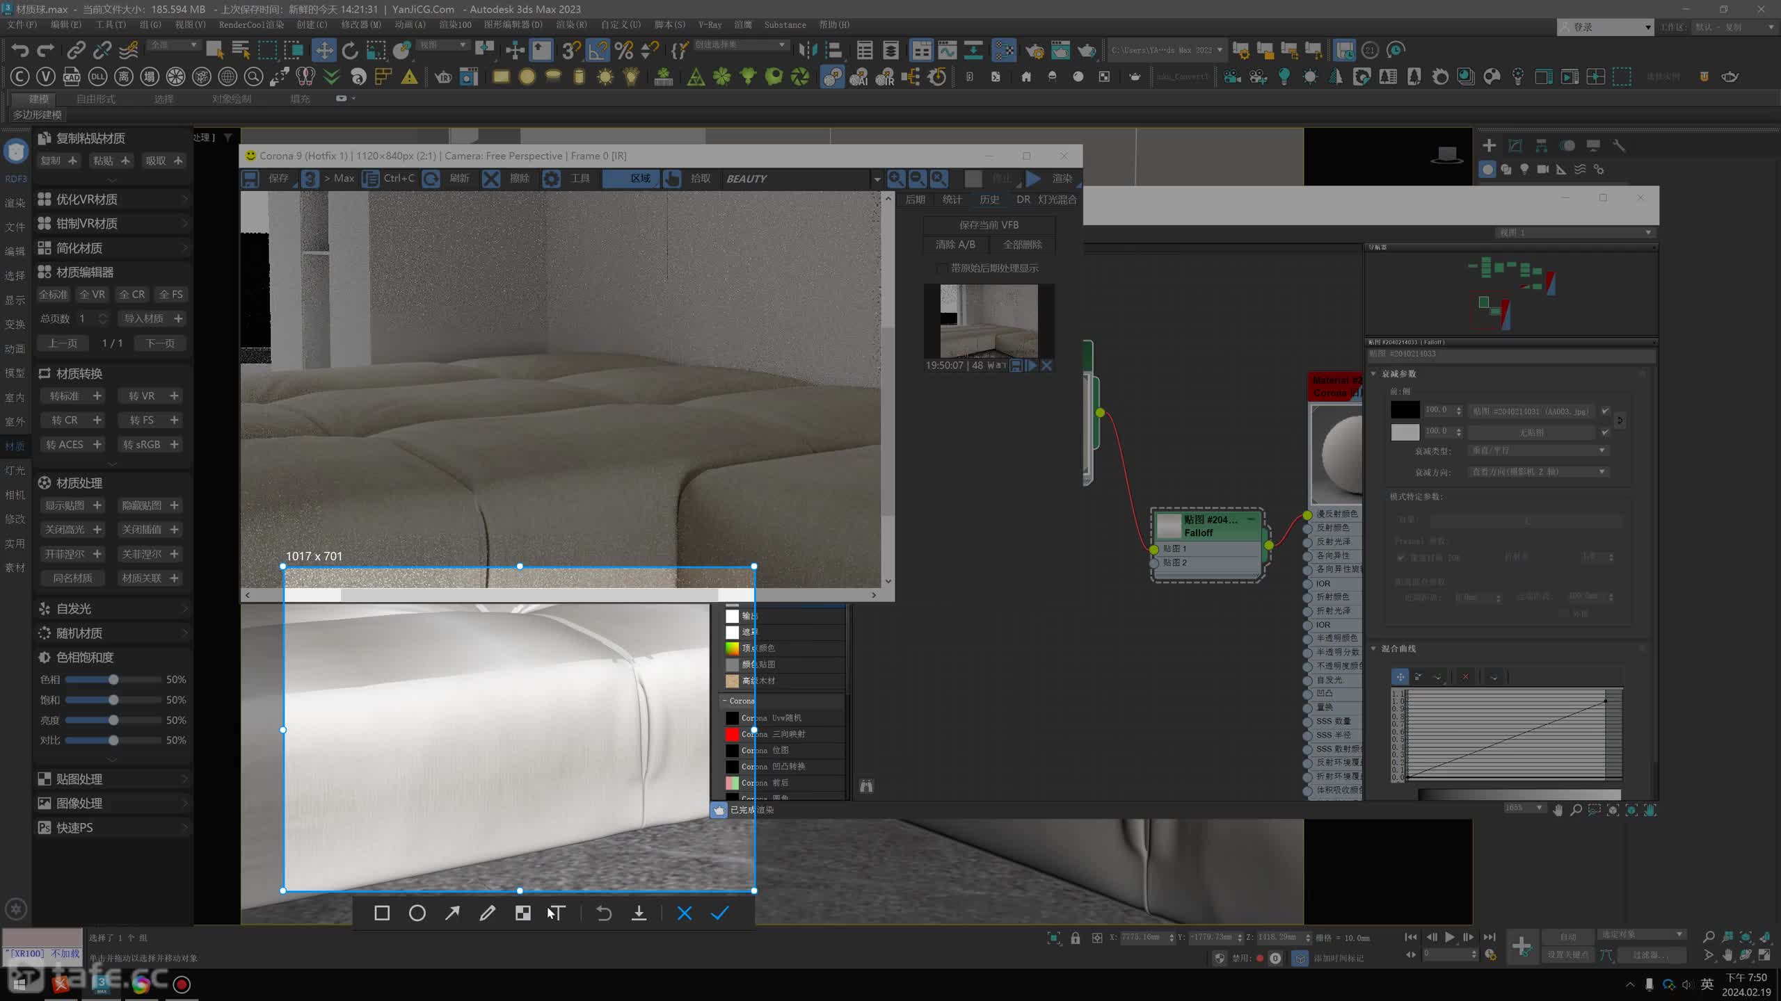The image size is (1781, 1001).
Task: Switch to the 后期 tab in Corona VFB
Action: click(915, 200)
